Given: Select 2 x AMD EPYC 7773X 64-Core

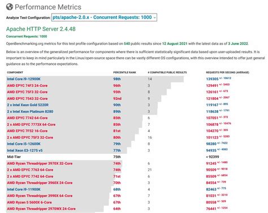Looking at the screenshot, I should (31, 124).
